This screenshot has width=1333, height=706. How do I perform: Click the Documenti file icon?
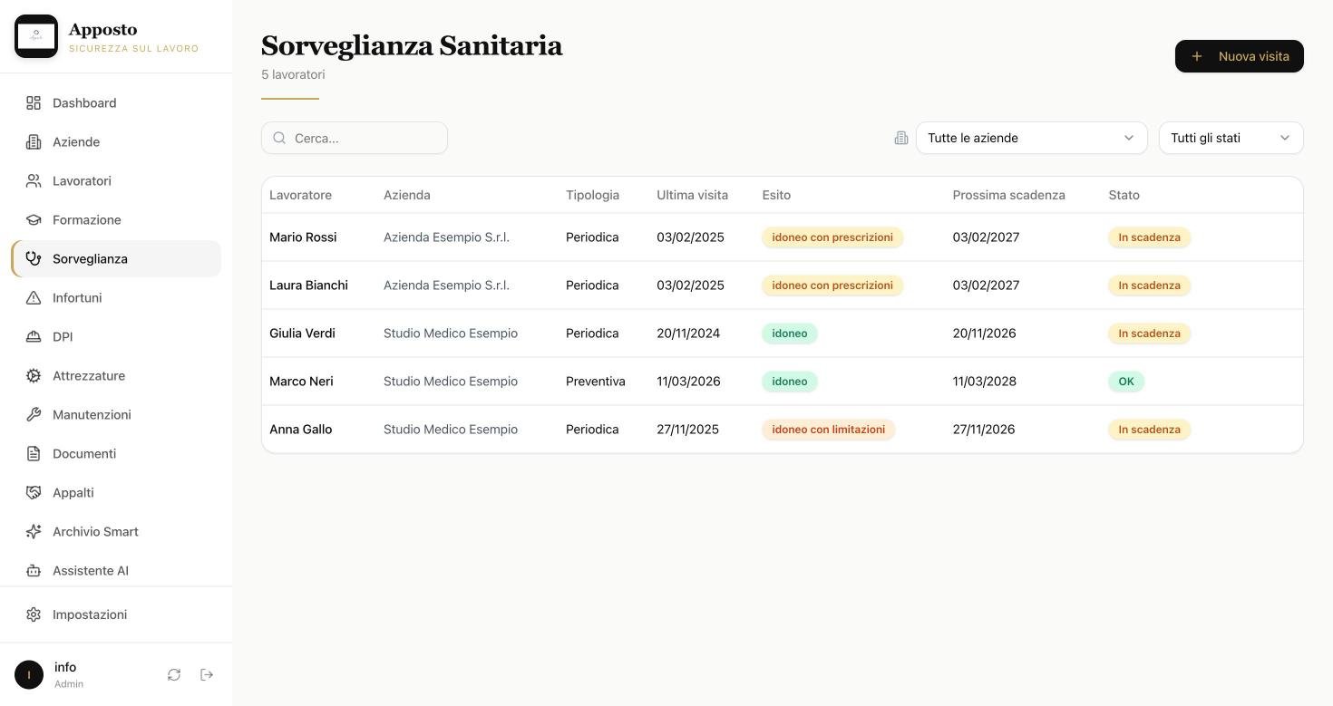point(34,454)
